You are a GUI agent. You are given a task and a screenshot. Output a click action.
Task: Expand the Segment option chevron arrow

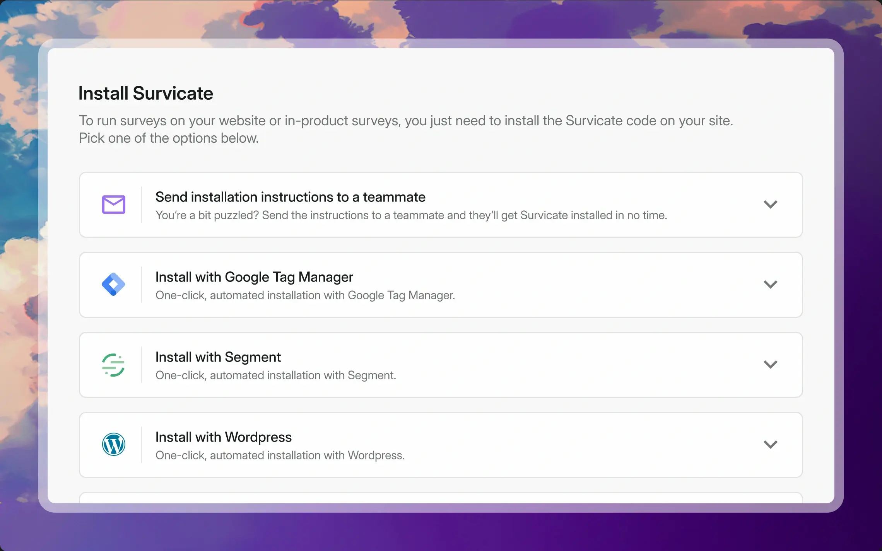click(x=770, y=365)
